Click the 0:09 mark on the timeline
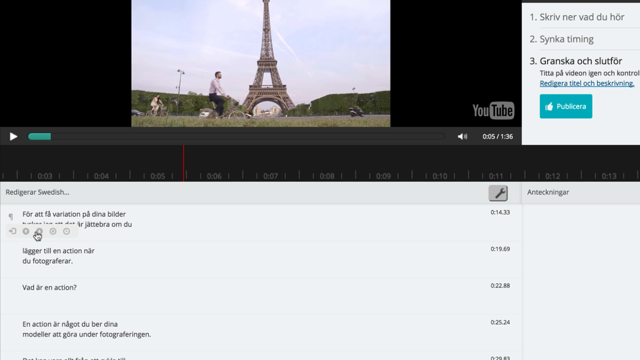 (x=383, y=176)
